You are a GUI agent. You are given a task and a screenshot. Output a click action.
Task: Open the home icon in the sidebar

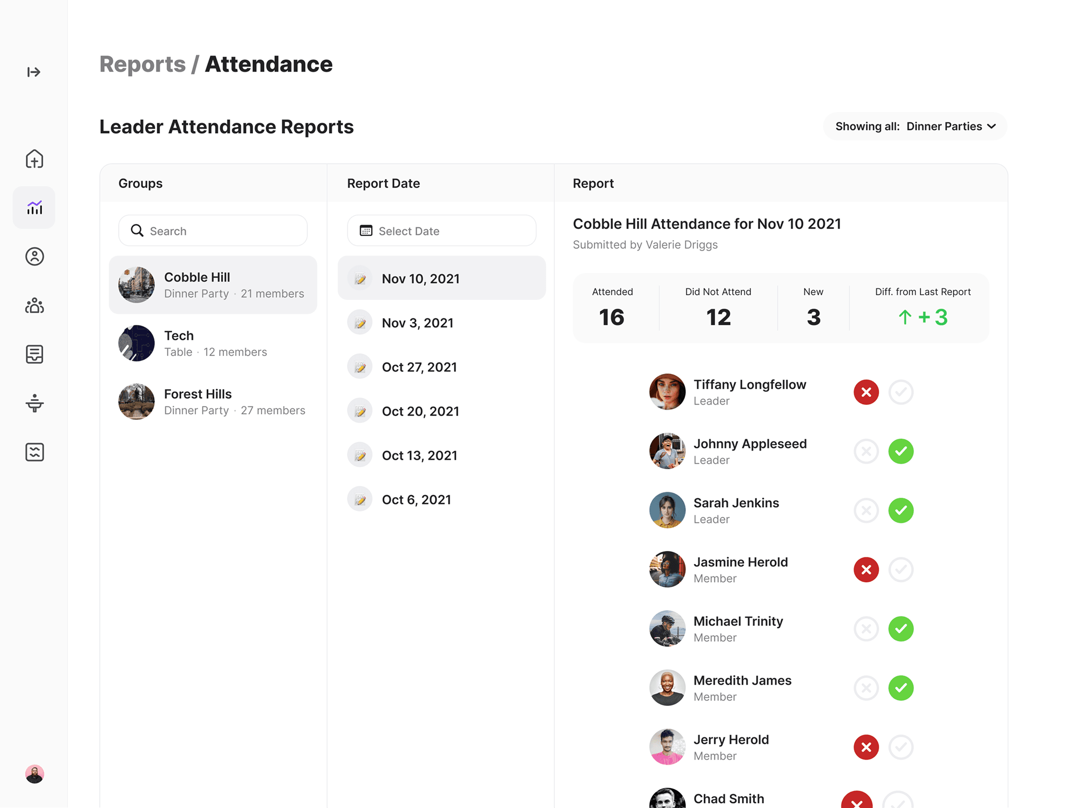(x=34, y=159)
